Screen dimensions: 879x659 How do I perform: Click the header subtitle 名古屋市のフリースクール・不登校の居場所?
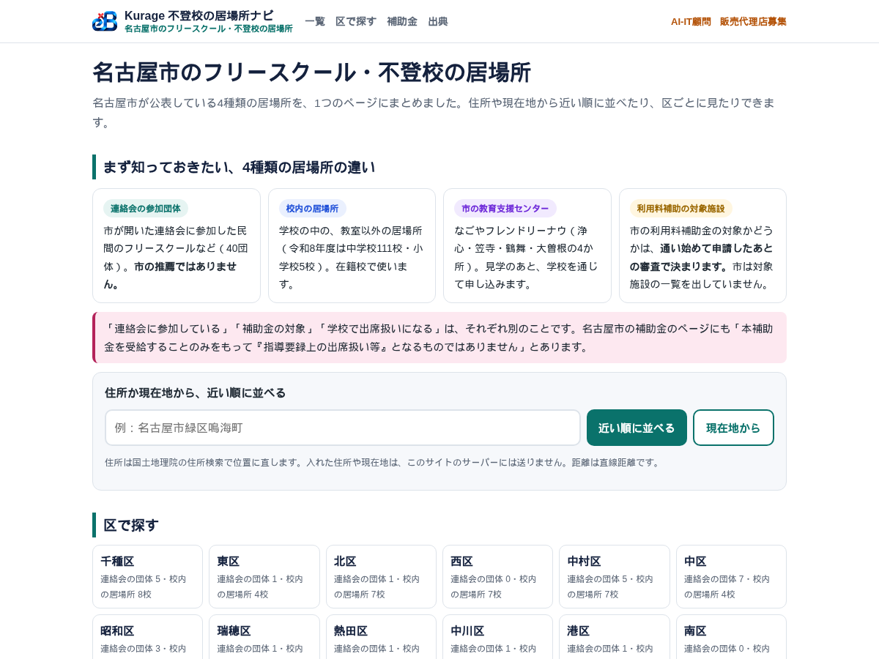coord(208,29)
